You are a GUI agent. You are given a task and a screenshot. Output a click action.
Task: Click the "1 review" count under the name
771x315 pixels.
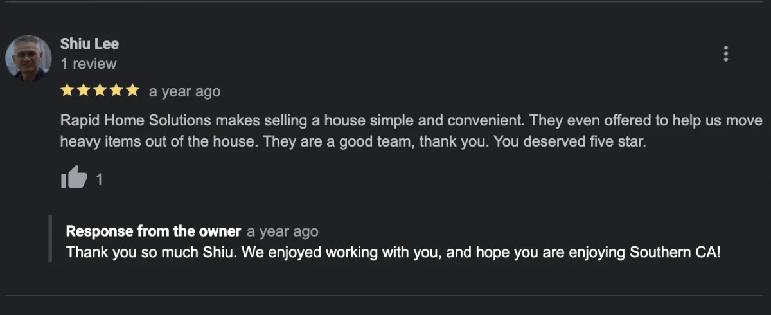pos(89,64)
